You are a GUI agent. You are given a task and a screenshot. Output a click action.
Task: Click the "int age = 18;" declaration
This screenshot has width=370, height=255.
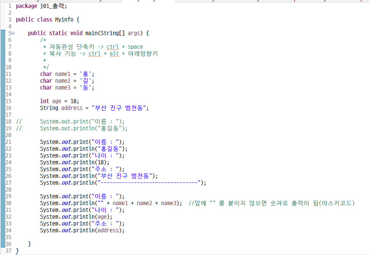point(59,101)
